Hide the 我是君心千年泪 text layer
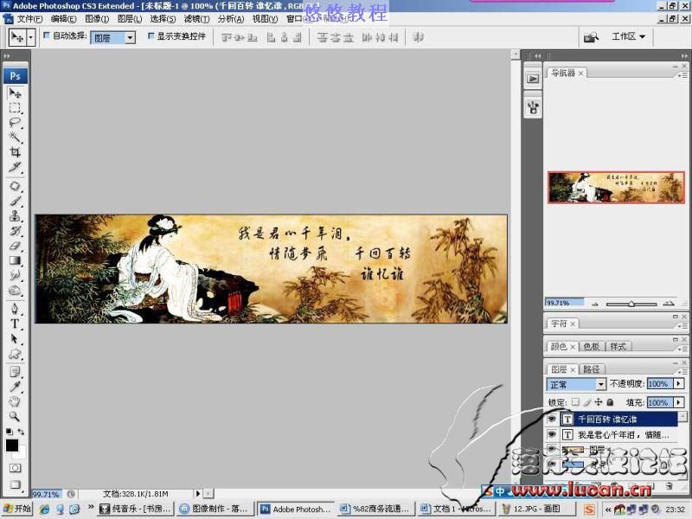Viewport: 692px width, 519px height. pyautogui.click(x=552, y=434)
